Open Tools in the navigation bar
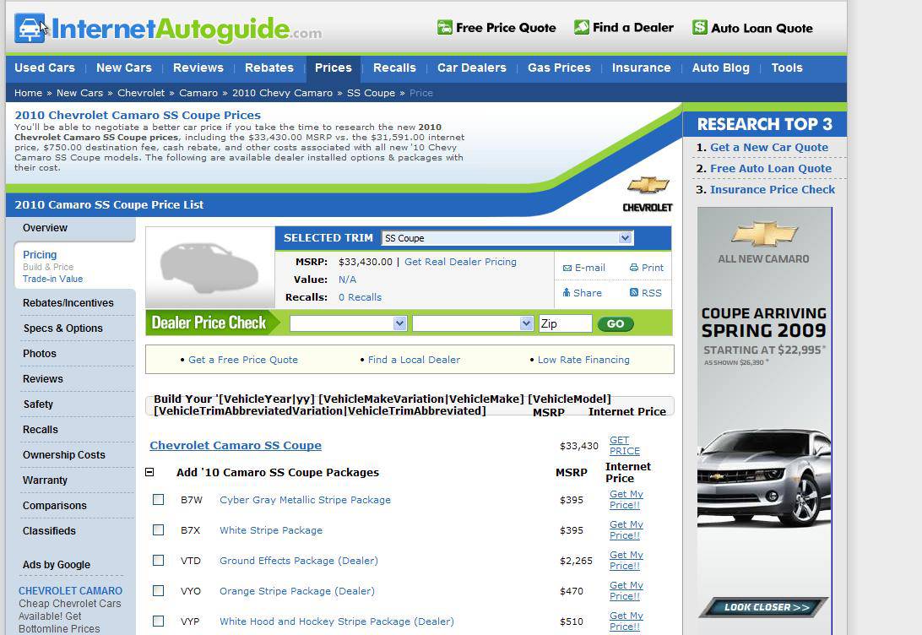 787,68
